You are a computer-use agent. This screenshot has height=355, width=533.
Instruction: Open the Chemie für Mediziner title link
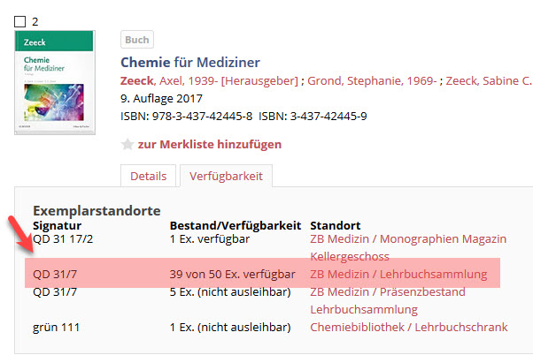pyautogui.click(x=189, y=62)
